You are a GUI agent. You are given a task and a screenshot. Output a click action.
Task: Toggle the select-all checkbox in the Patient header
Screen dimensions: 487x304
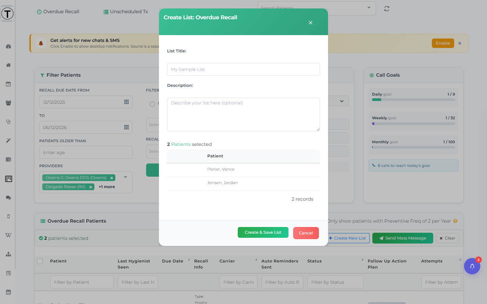pos(40,261)
